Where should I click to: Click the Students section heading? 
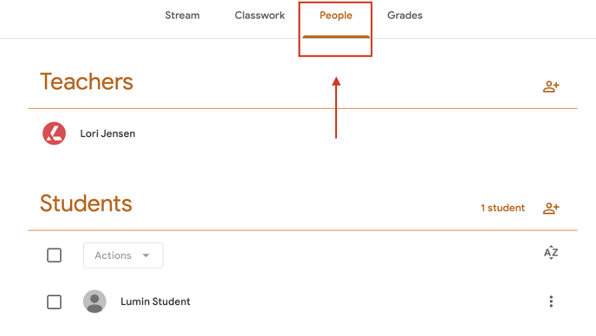point(86,204)
